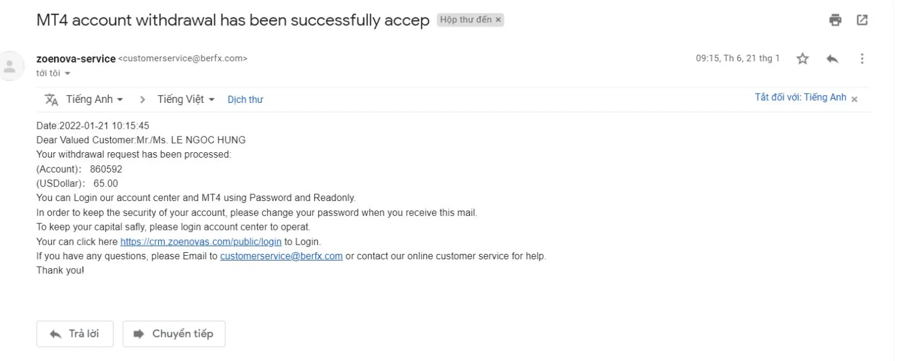Screen dimensions: 900x361
Task: Star this email from zoenova-service
Action: click(x=802, y=58)
